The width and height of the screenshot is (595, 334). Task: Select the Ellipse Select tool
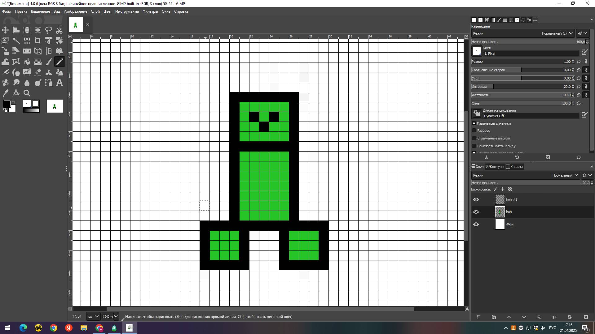pos(38,30)
